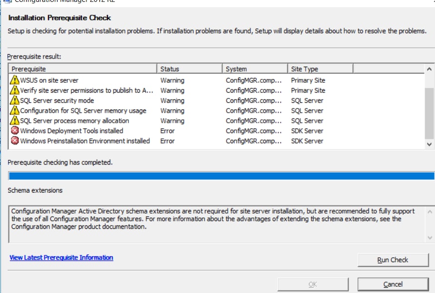The image size is (435, 293).
Task: Sort by the Status column header
Action: click(x=190, y=69)
